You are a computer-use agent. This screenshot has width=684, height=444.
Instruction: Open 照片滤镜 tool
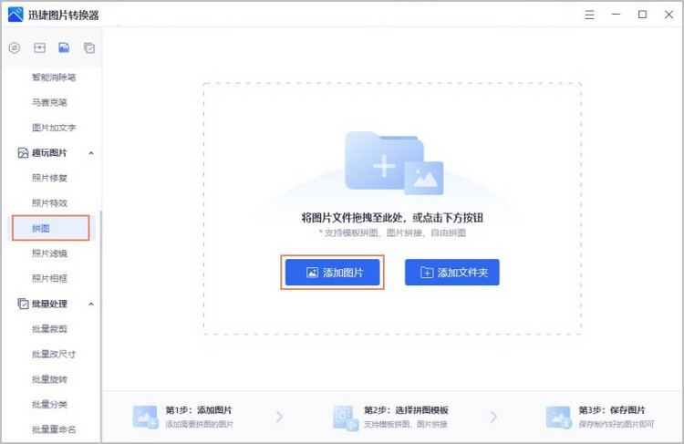pos(49,253)
